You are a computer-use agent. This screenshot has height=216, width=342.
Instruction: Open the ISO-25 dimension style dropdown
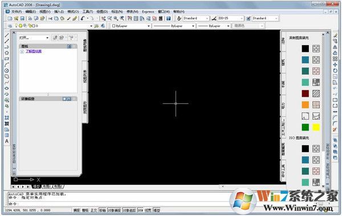(242, 19)
